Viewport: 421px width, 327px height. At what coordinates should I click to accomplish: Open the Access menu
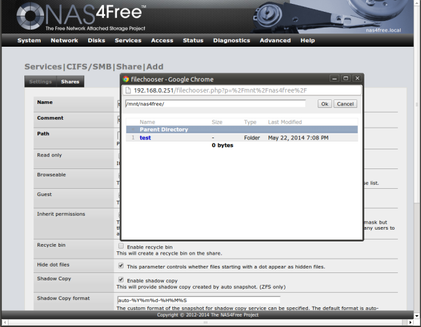tap(162, 41)
